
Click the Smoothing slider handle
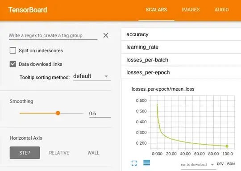(x=58, y=113)
